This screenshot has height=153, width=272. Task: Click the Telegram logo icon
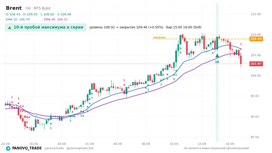(8, 148)
